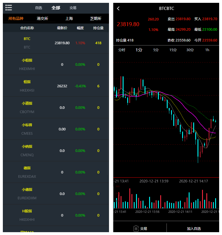
Task: Click the 2020-12-21 13:56 volume axis label
Action: pos(147,212)
